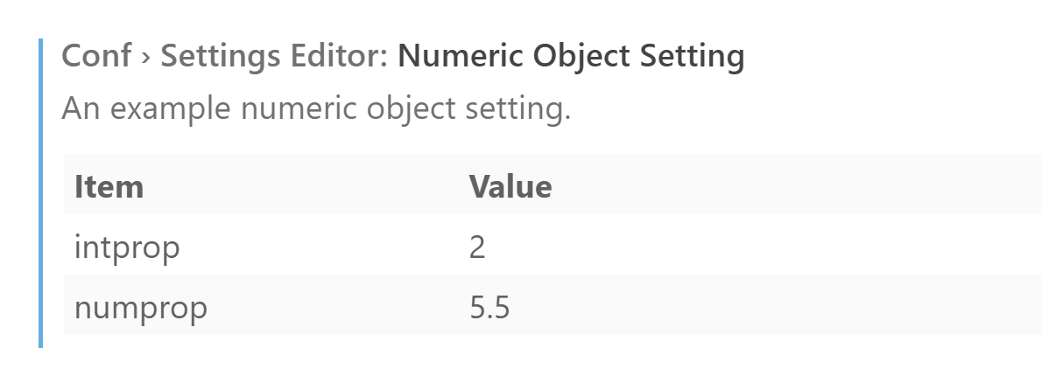Select the numprop key cell
This screenshot has width=1063, height=383.
click(141, 308)
